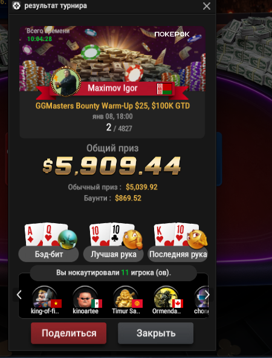Click the poker chip icon in title bar
Screen dimensions: 272x358
16,5
